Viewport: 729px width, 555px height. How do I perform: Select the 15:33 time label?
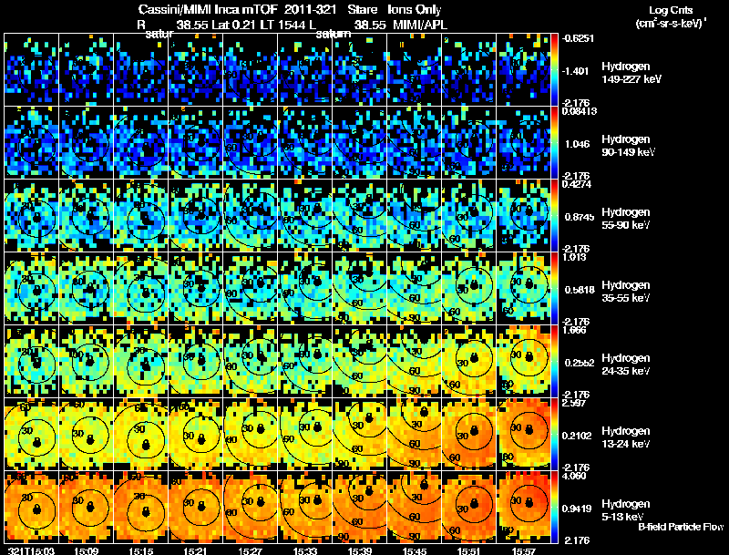click(305, 550)
